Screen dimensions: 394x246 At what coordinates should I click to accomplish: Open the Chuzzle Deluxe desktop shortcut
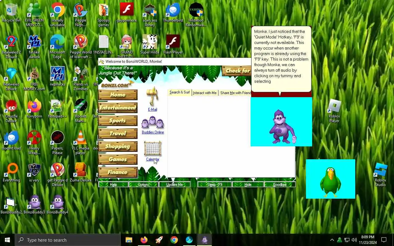(x=11, y=111)
